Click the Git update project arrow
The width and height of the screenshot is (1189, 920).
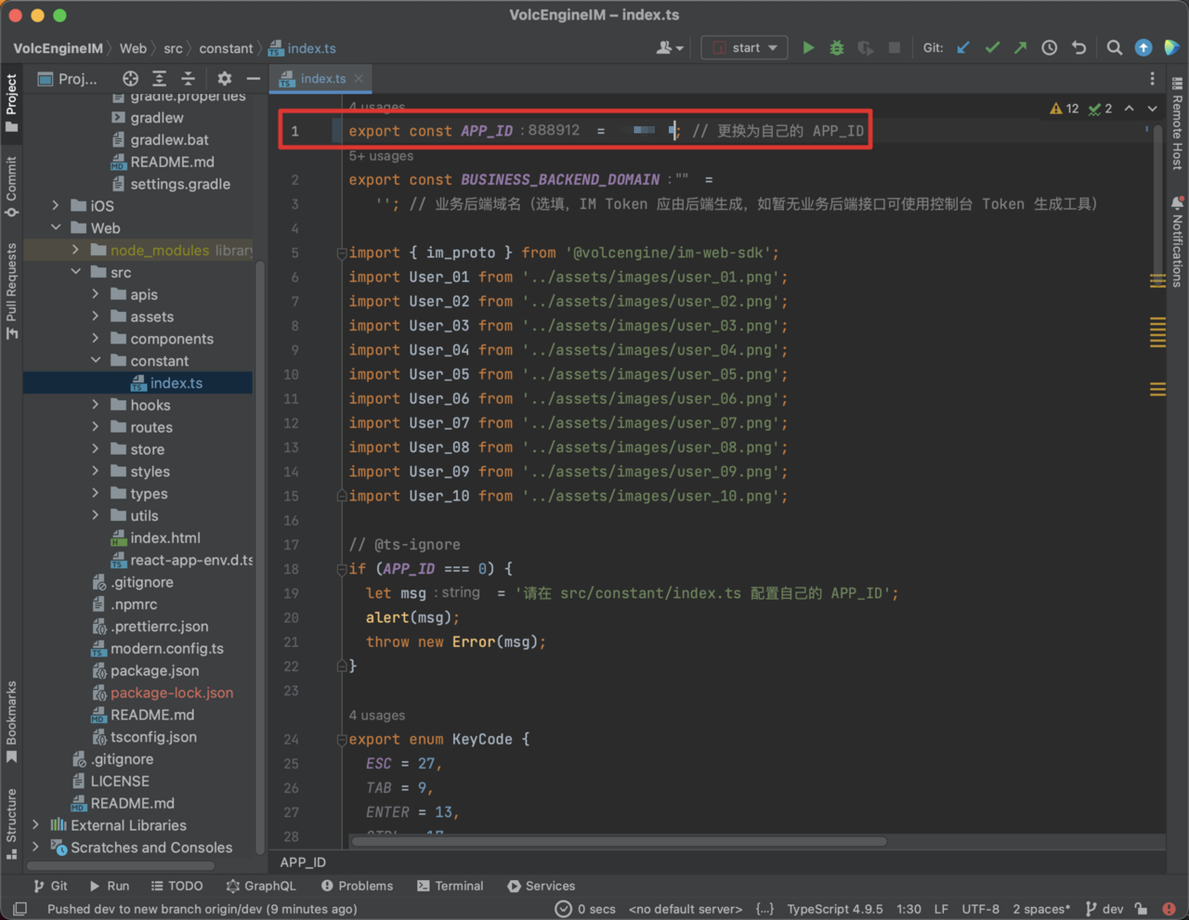click(x=963, y=48)
